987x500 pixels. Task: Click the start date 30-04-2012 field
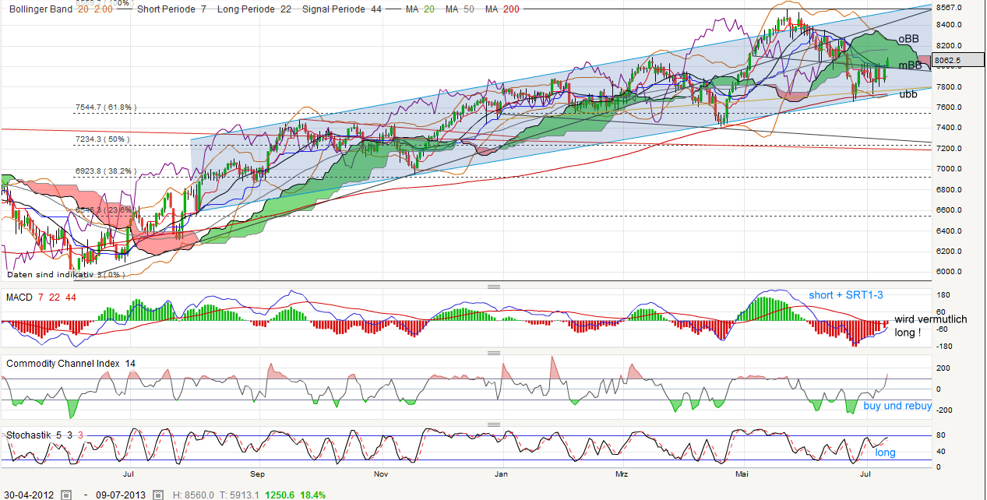[x=30, y=495]
